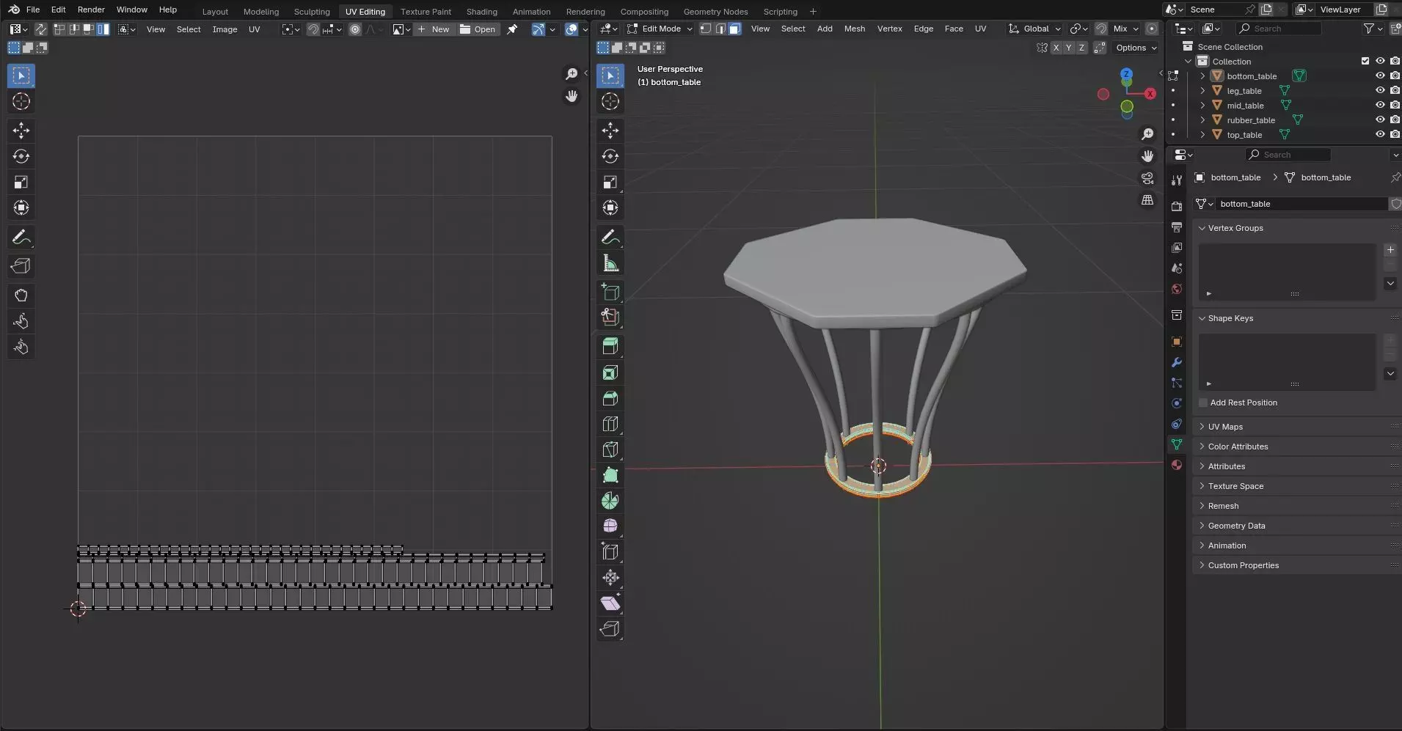Viewport: 1402px width, 731px height.
Task: Select the Annotate tool in UV editor
Action: (x=21, y=237)
